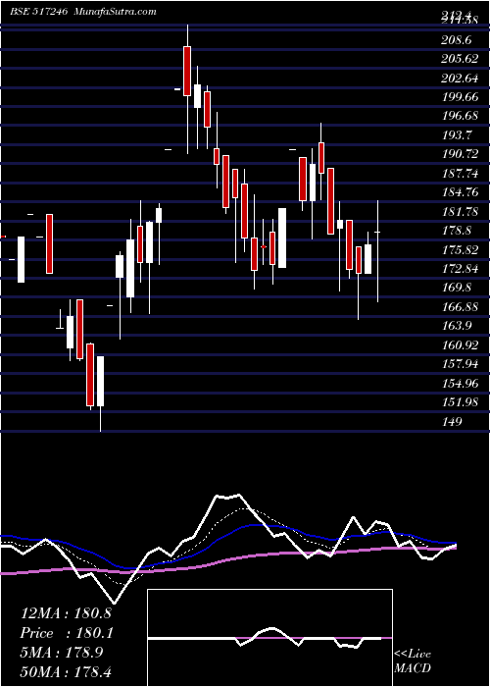
Task: Click the 190.72 price axis label
Action: (461, 154)
